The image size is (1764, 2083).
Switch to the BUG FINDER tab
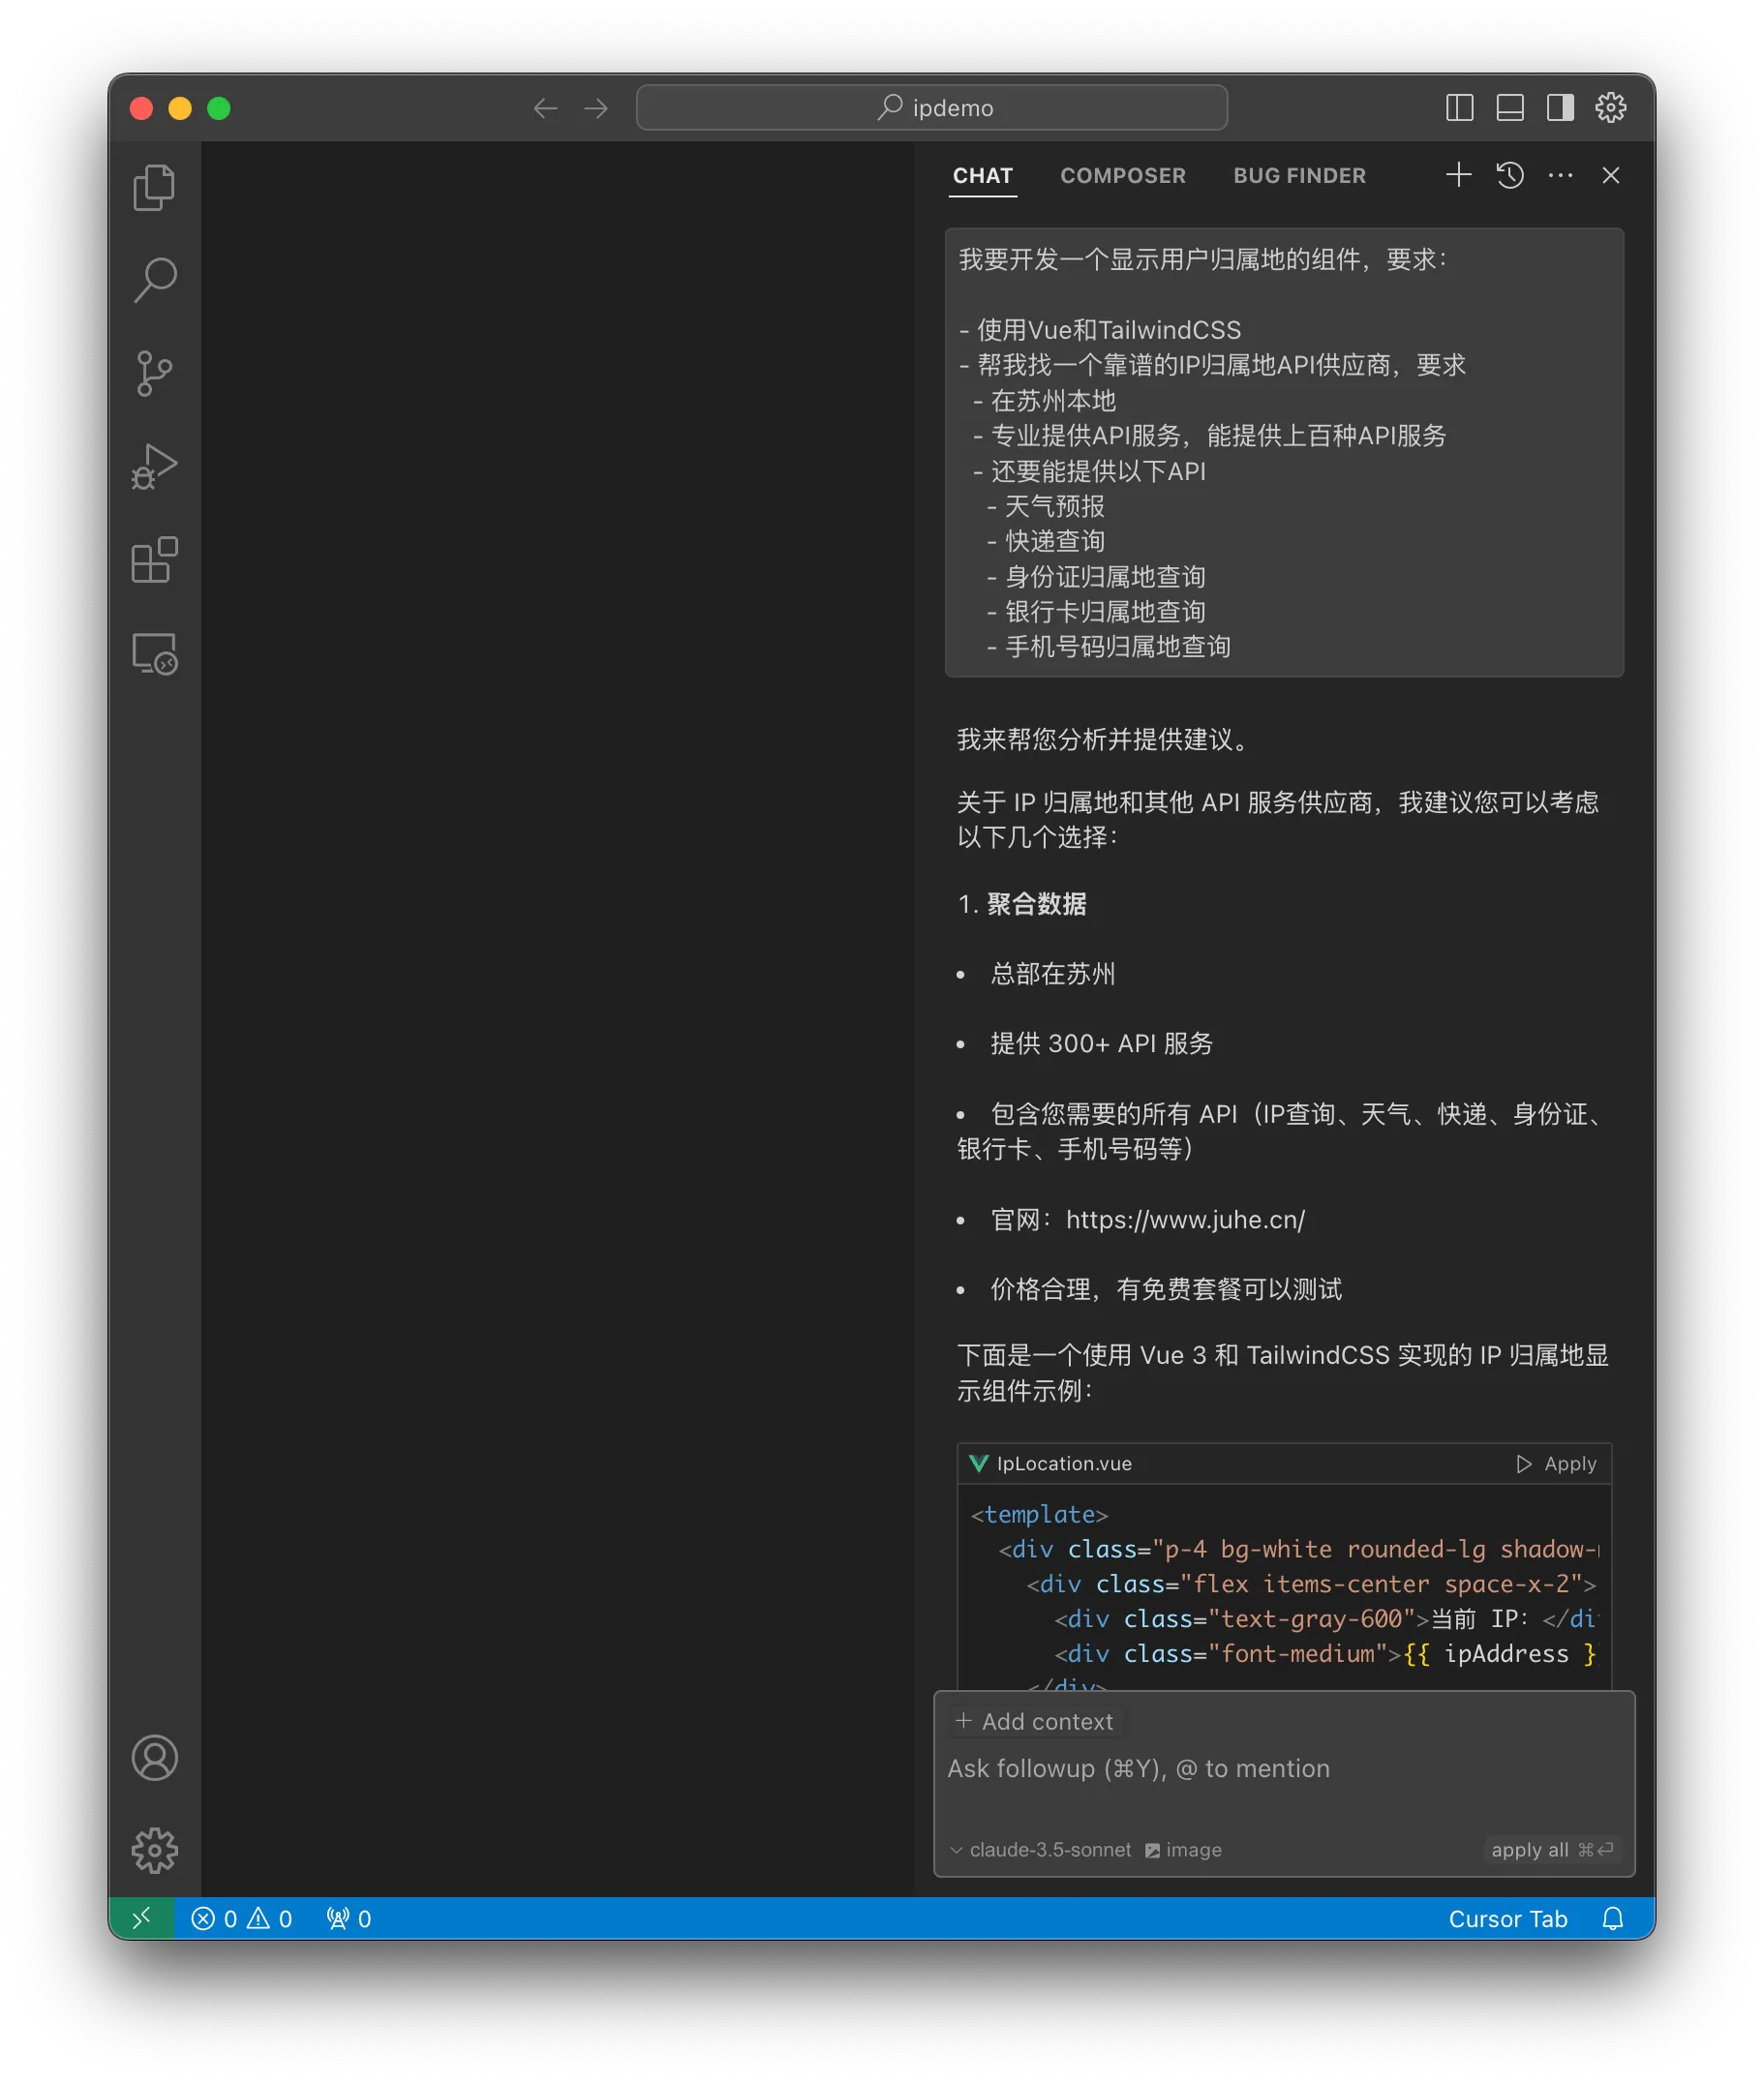point(1300,175)
